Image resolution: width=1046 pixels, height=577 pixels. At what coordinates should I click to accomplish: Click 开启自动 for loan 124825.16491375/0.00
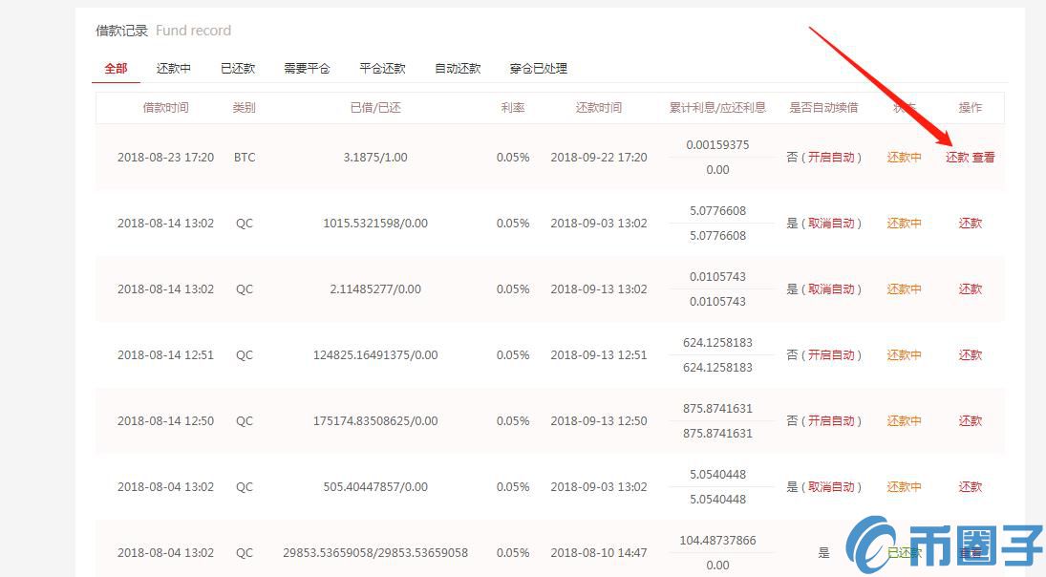coord(831,354)
